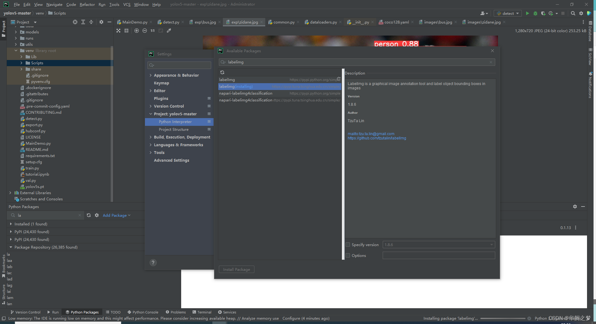
Task: Reload package list in Available Packages
Action: (x=222, y=72)
